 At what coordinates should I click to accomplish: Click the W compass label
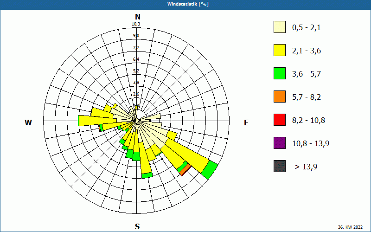(x=28, y=122)
